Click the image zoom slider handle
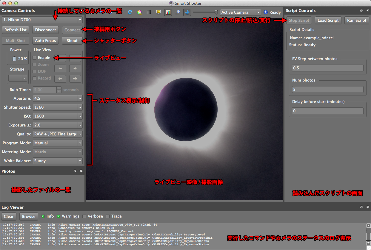 (x=216, y=12)
